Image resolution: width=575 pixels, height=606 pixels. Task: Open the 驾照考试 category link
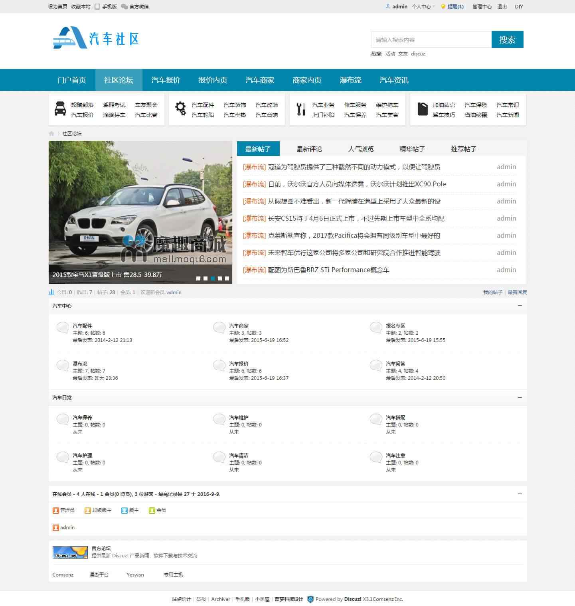click(x=114, y=105)
